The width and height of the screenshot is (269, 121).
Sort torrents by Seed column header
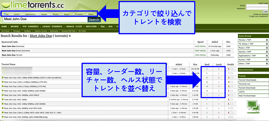(207, 64)
